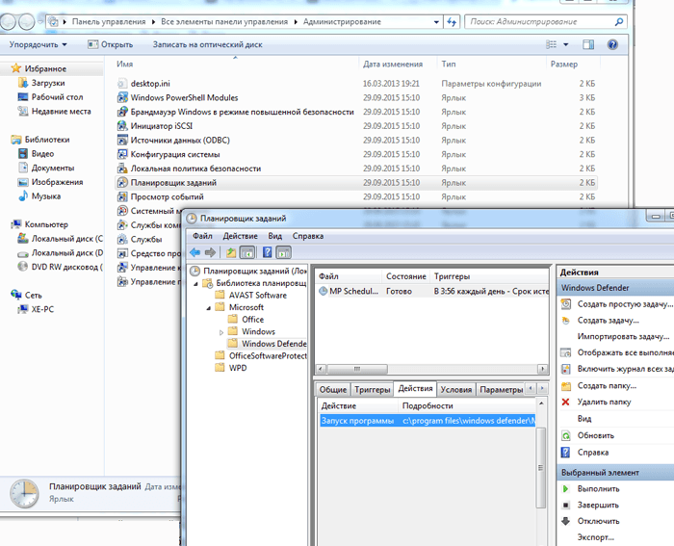Image resolution: width=674 pixels, height=546 pixels.
Task: Select the MP Scheduled task row
Action: [x=433, y=292]
